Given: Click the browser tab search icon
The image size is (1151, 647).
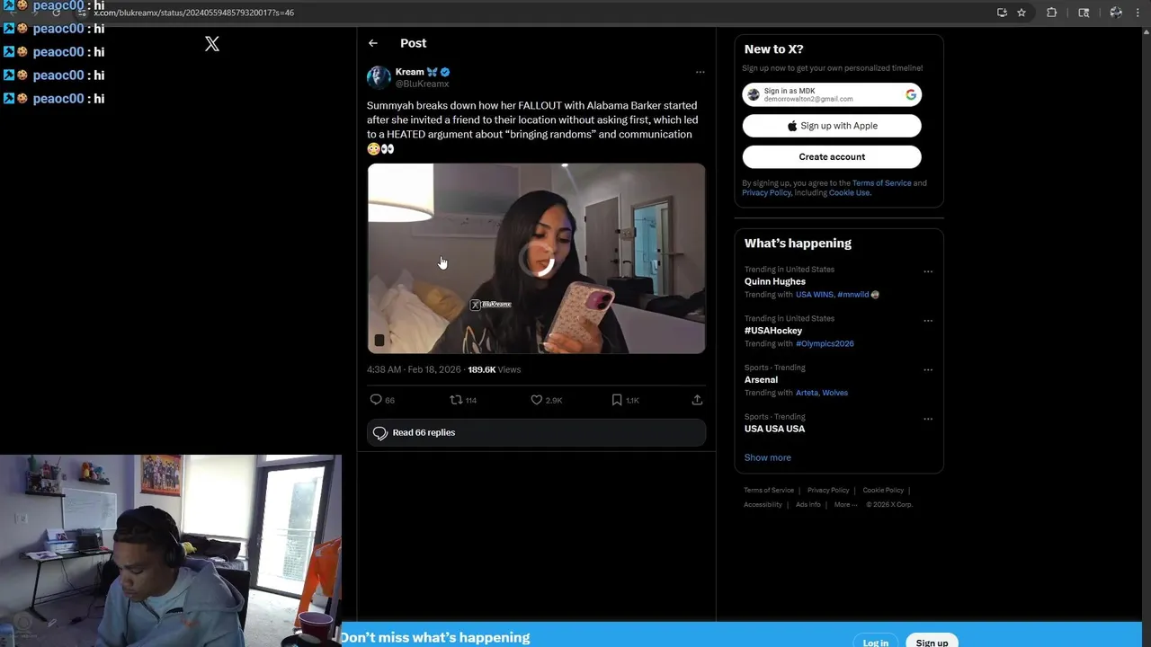Looking at the screenshot, I should coord(1084,13).
